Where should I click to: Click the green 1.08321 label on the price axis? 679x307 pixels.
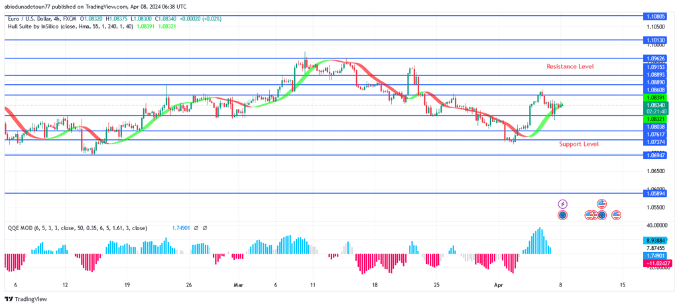tap(656, 119)
